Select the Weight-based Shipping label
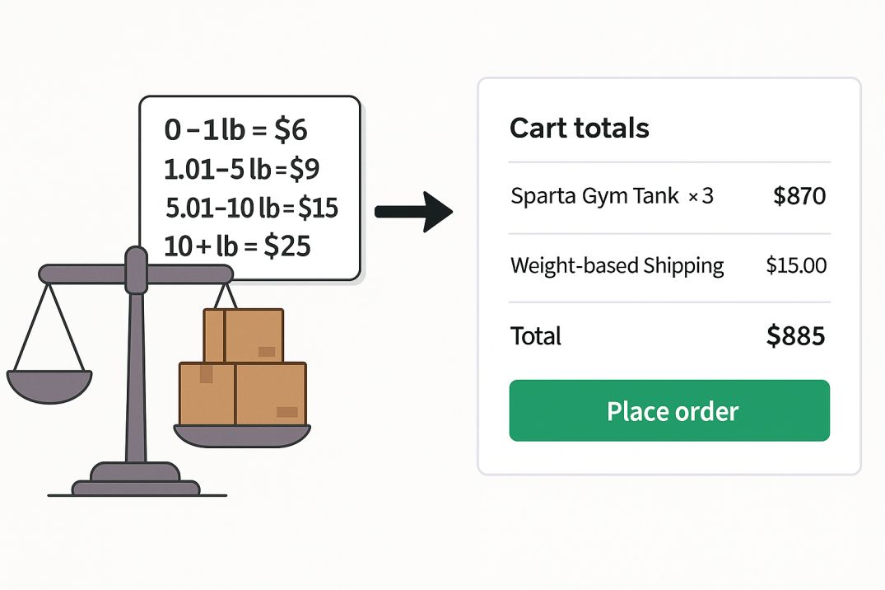Screen dimensions: 885x590 [617, 265]
